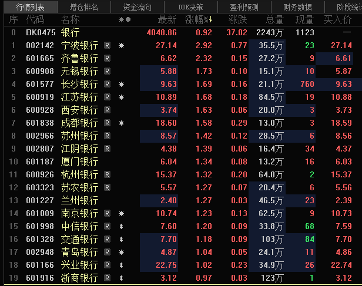Click latest price 18.60 of 成都银行

pos(166,123)
